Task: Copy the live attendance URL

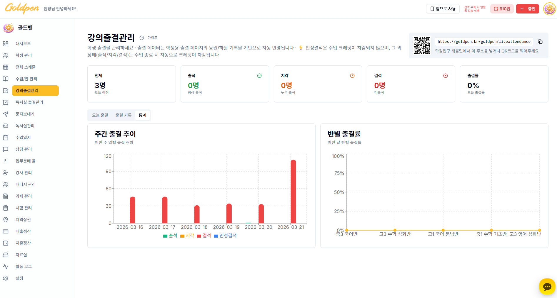Action: point(540,41)
